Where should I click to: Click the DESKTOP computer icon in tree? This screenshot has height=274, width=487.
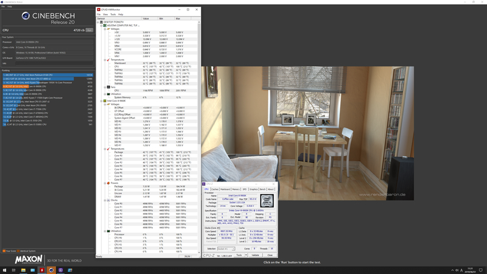click(101, 22)
